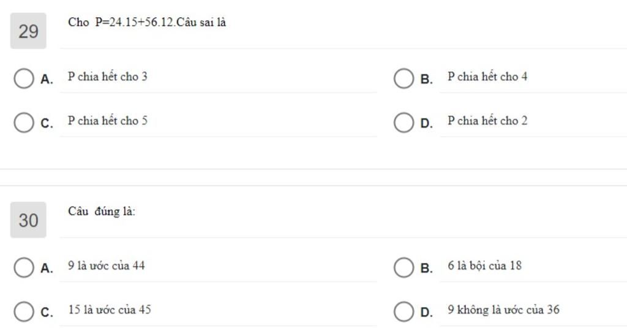The width and height of the screenshot is (627, 334).
Task: Click question text "Câu đúng là:"
Action: [102, 212]
